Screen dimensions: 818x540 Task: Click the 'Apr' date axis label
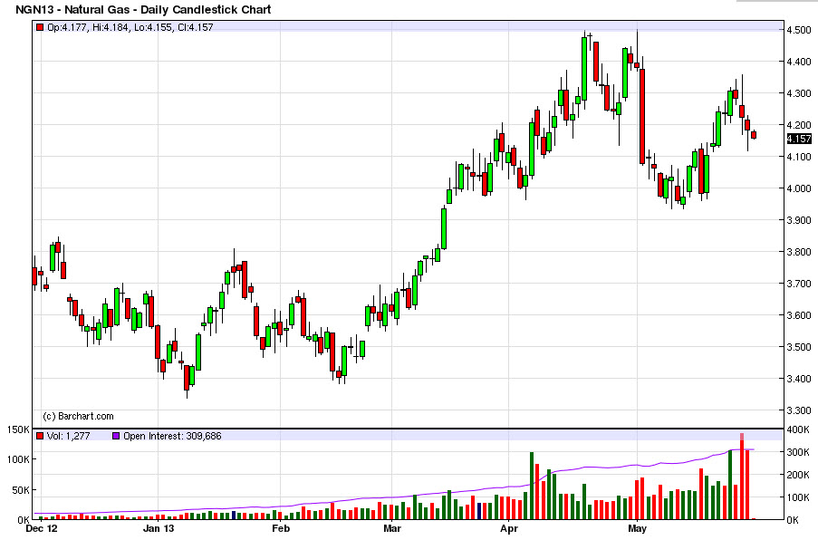[x=509, y=528]
